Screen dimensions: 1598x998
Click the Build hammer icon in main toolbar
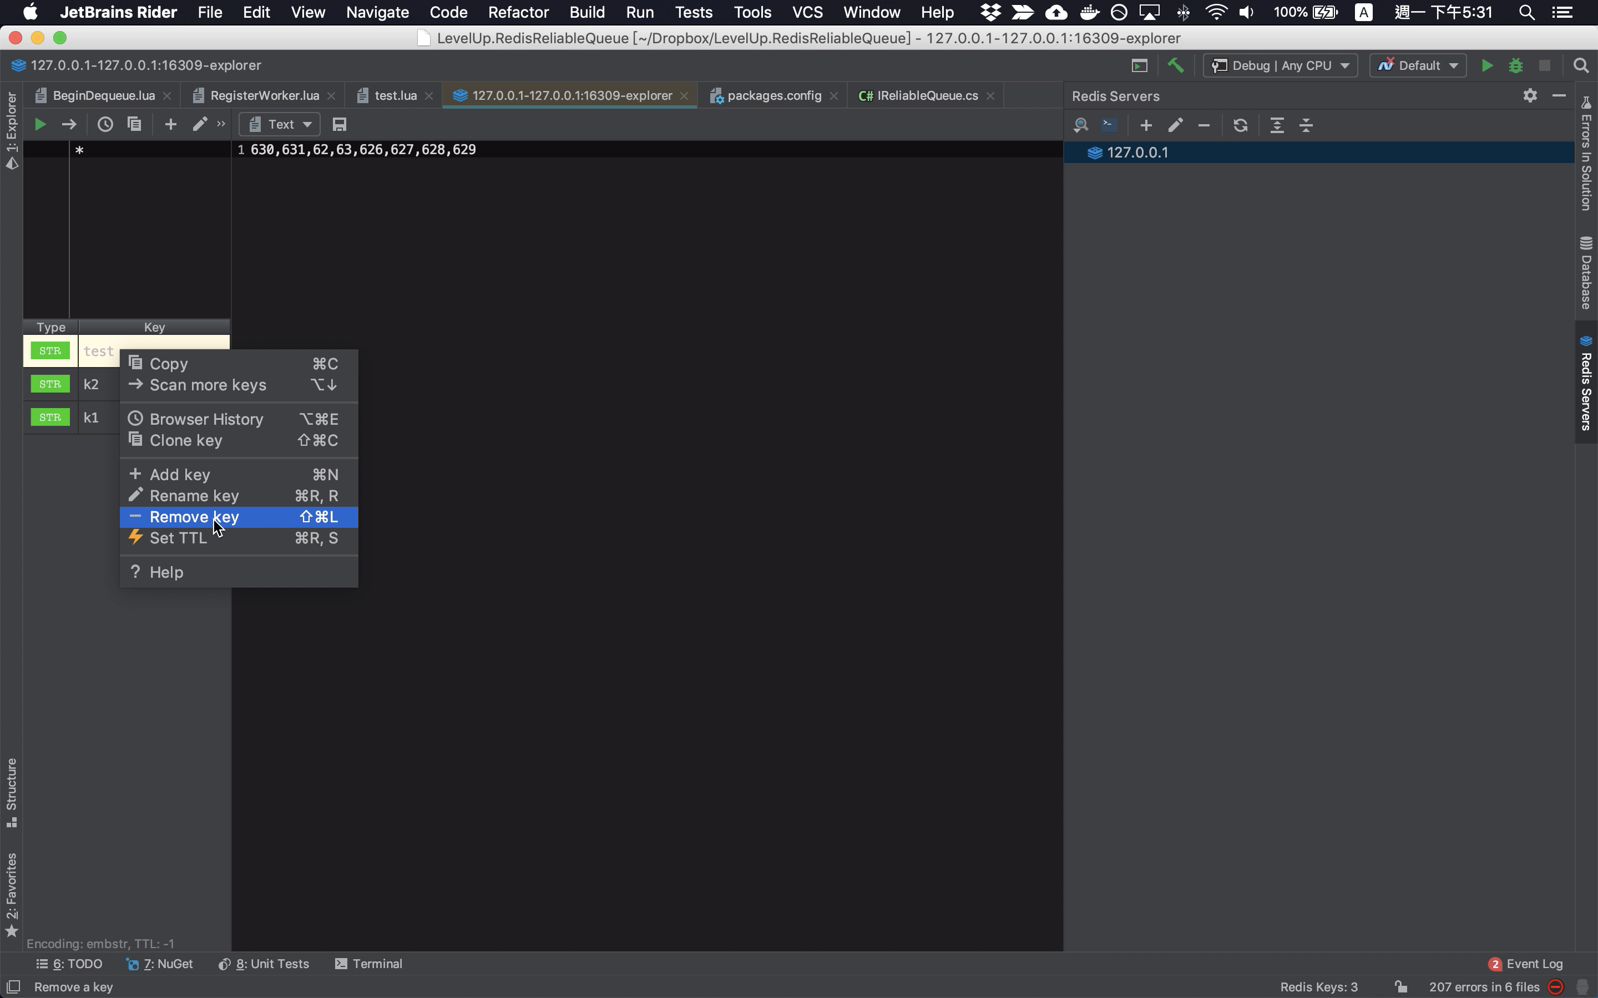pyautogui.click(x=1175, y=65)
